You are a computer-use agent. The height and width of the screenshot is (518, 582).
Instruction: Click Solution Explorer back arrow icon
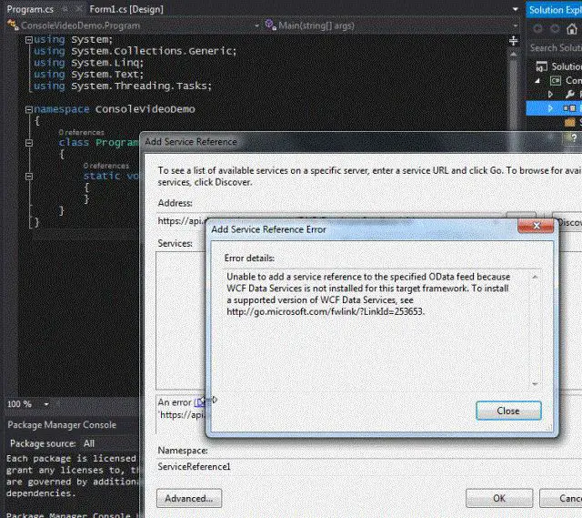point(537,28)
